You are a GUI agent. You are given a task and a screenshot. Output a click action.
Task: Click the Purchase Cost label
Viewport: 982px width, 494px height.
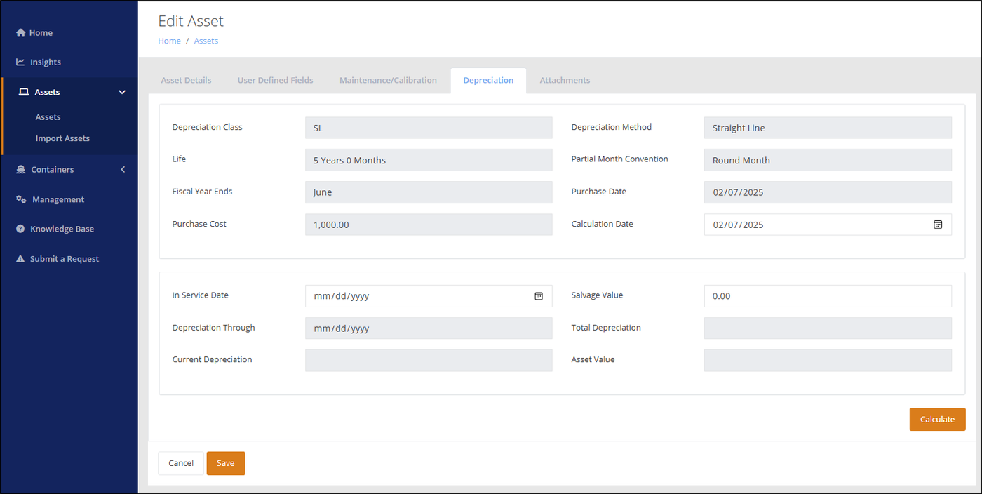tap(199, 224)
